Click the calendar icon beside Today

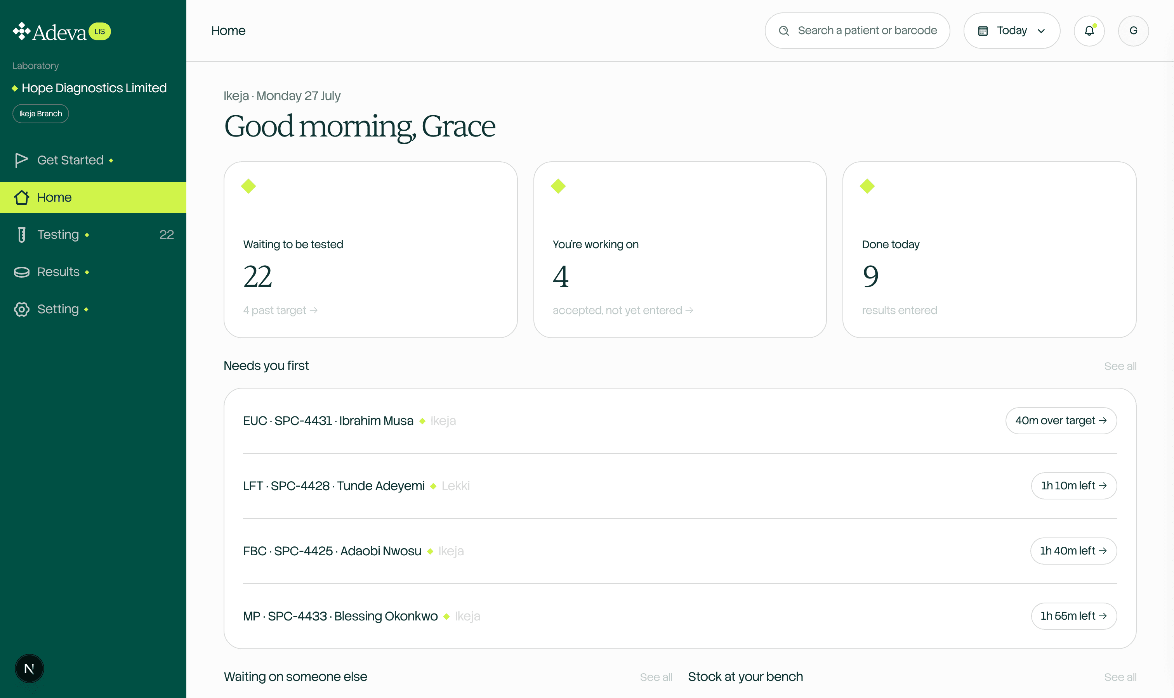tap(983, 31)
